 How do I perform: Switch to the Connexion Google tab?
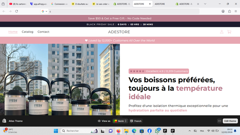60,4
